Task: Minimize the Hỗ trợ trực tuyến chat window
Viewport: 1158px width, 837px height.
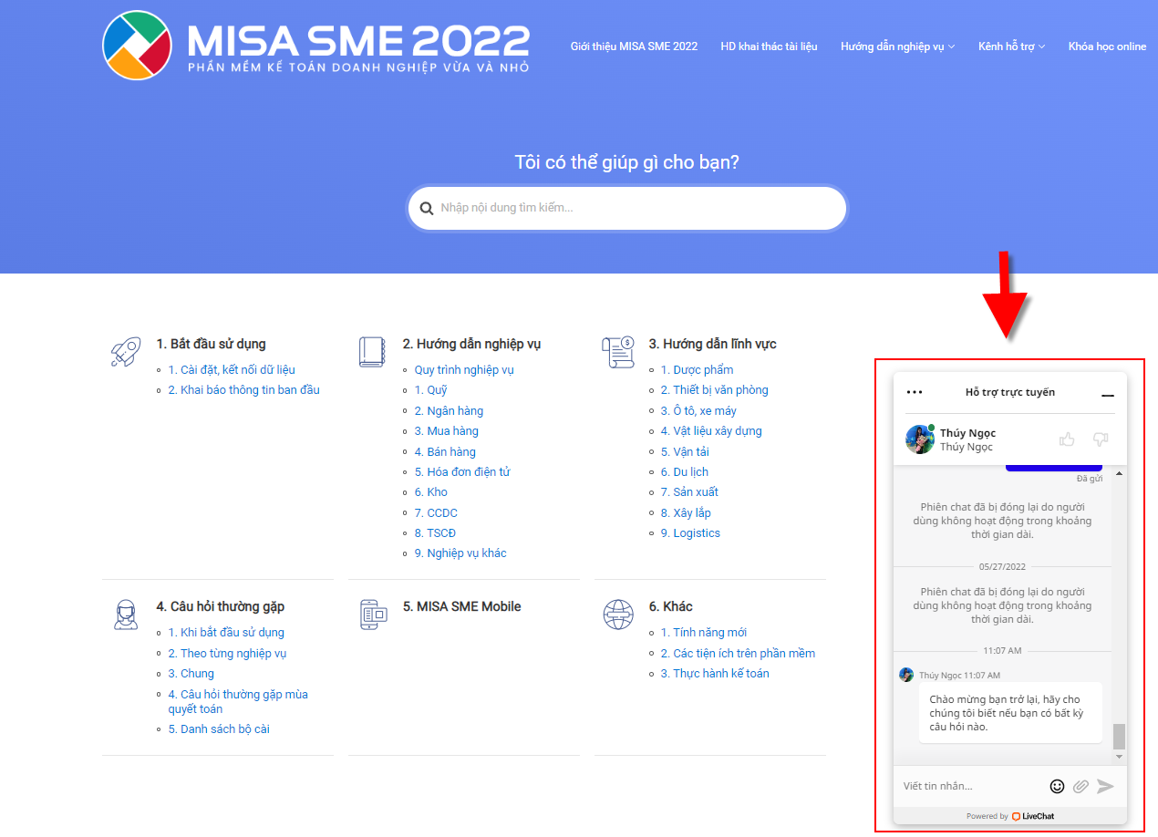Action: [1108, 396]
